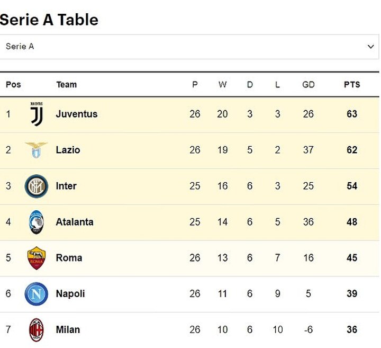Click the Juventus club crest icon
Image resolution: width=381 pixels, height=348 pixels.
pos(37,114)
